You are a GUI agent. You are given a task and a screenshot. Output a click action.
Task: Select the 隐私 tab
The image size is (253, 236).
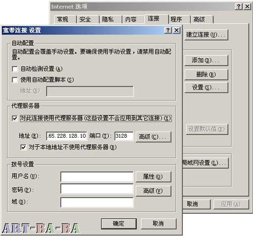[x=110, y=19]
